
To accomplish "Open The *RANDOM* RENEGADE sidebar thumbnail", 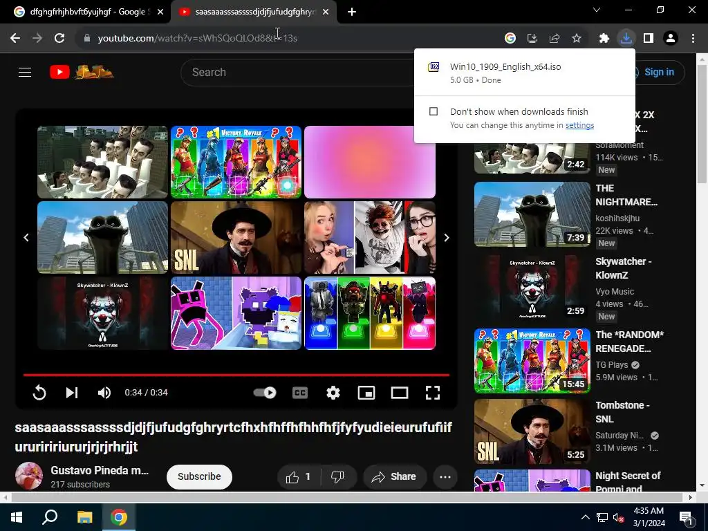I will tap(532, 361).
